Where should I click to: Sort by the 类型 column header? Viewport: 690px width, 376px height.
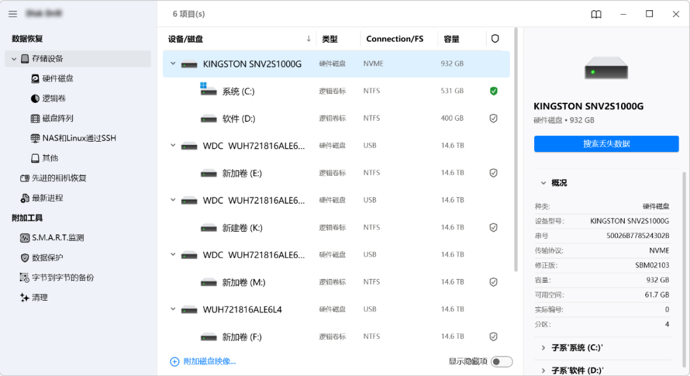(330, 39)
